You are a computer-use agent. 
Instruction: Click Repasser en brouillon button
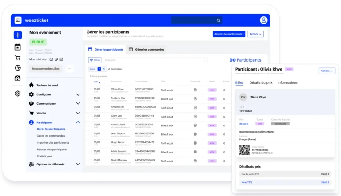click(46, 68)
